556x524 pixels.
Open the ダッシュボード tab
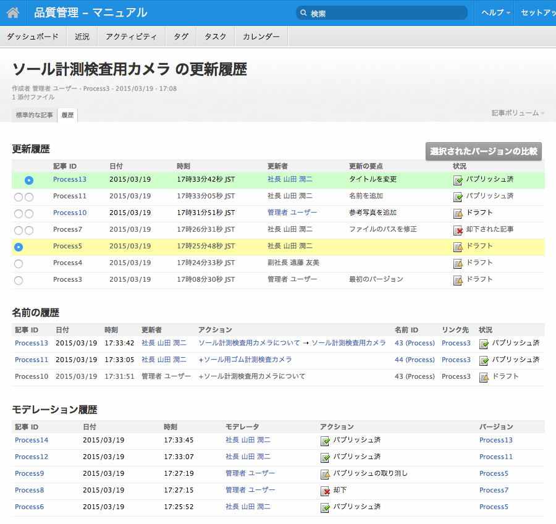[x=33, y=36]
